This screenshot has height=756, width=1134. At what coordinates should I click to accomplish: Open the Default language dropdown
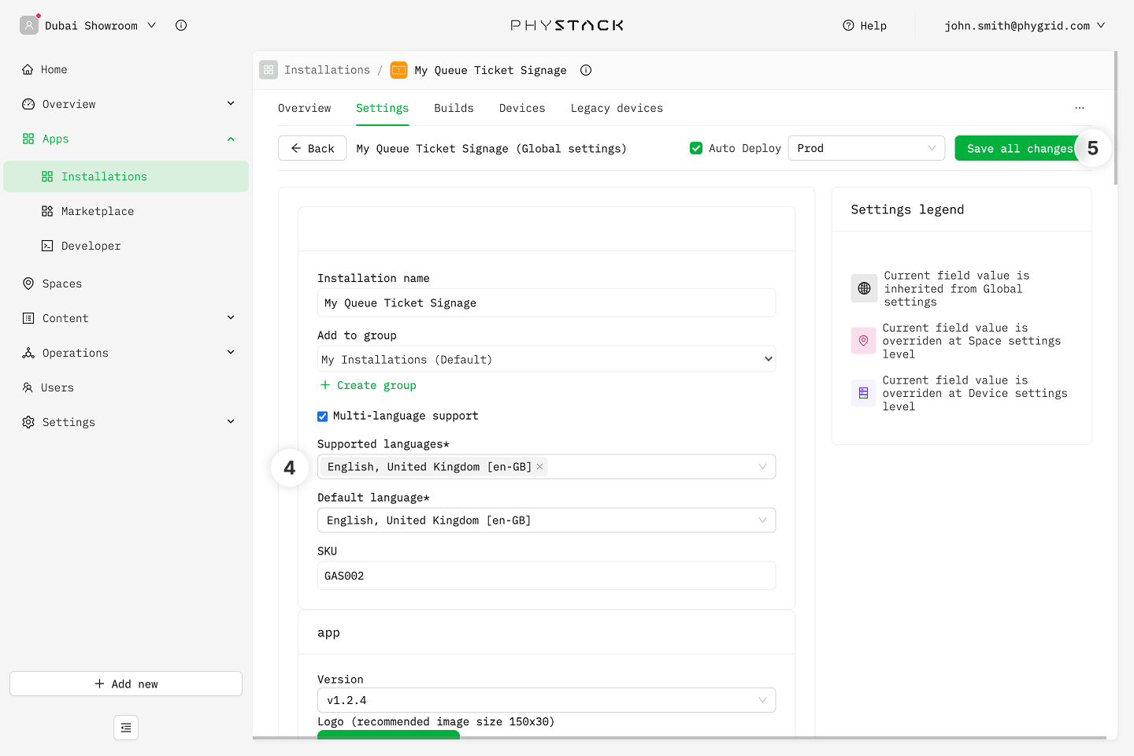coord(546,521)
